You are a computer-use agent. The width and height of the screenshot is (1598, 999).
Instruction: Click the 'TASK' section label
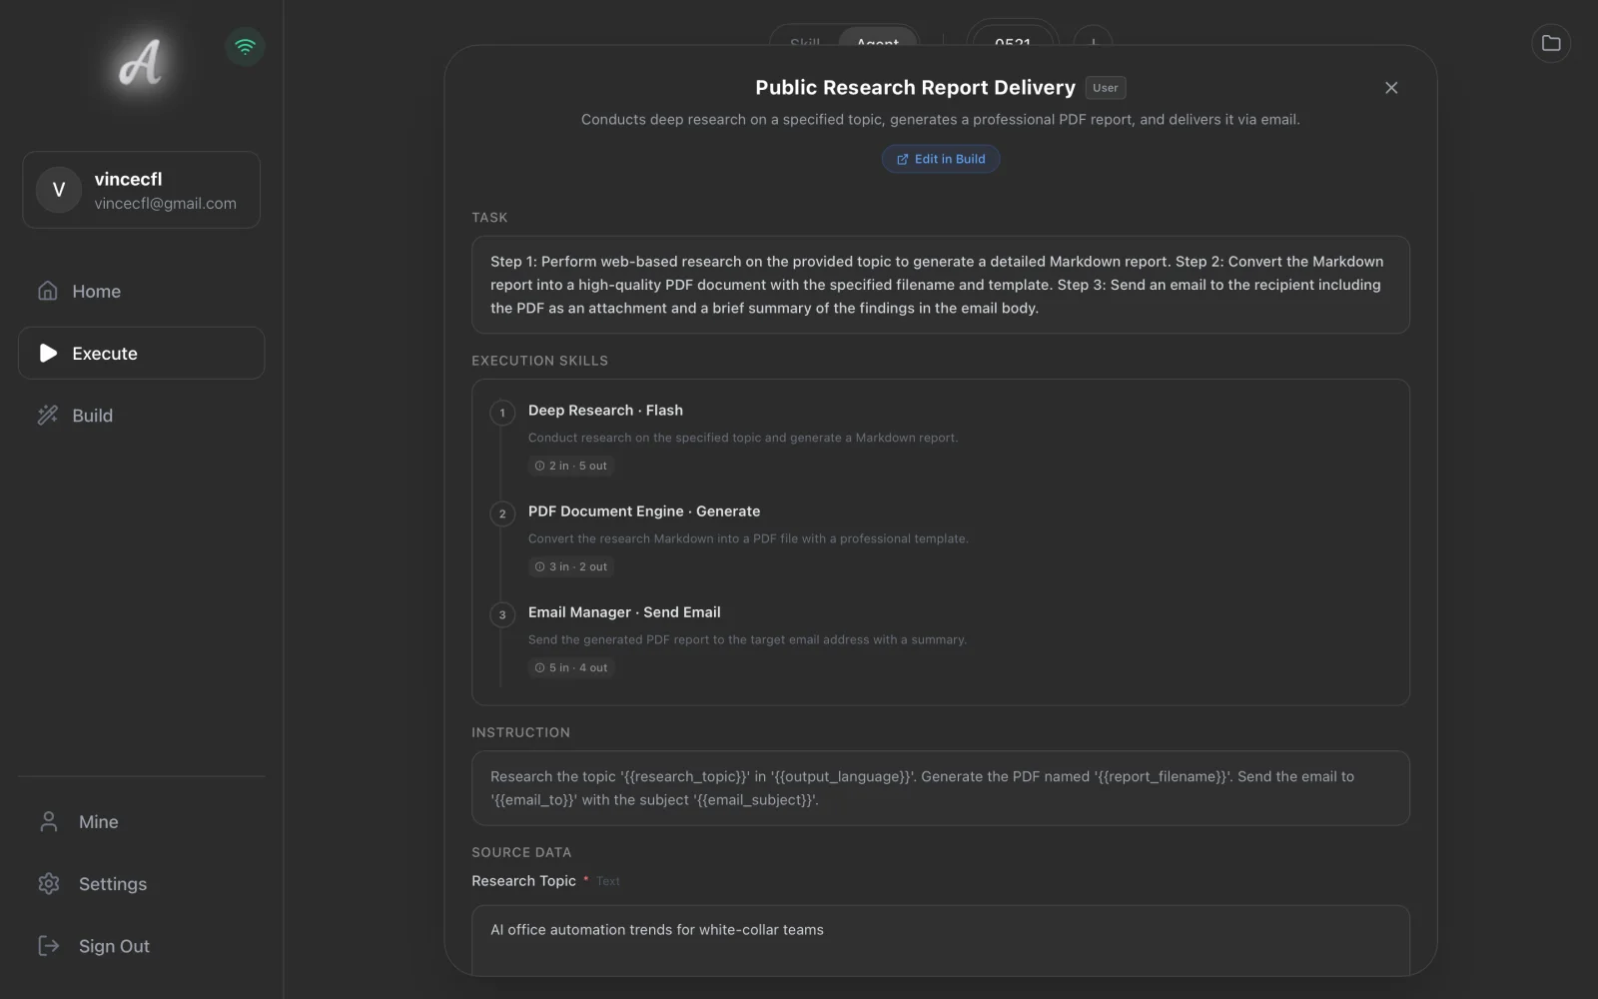click(489, 217)
